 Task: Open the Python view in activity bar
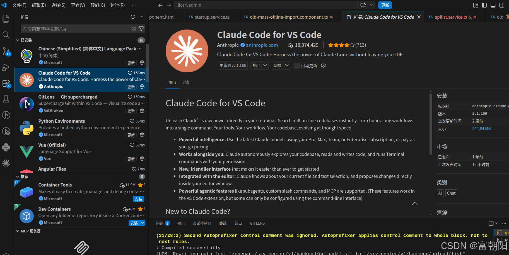click(x=6, y=147)
